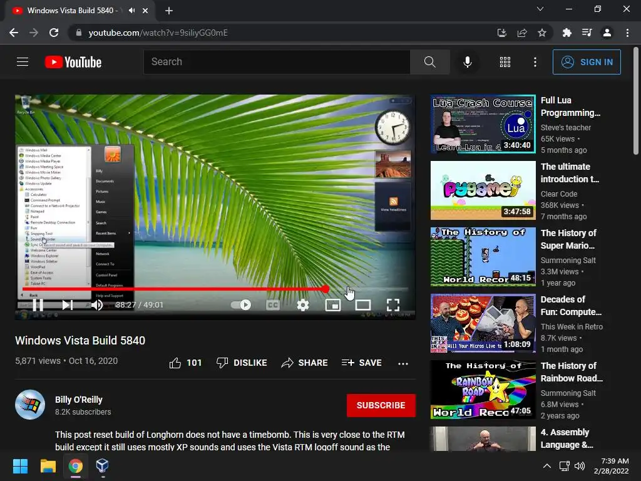Open the tab search chevron
The image size is (641, 481).
point(540,9)
